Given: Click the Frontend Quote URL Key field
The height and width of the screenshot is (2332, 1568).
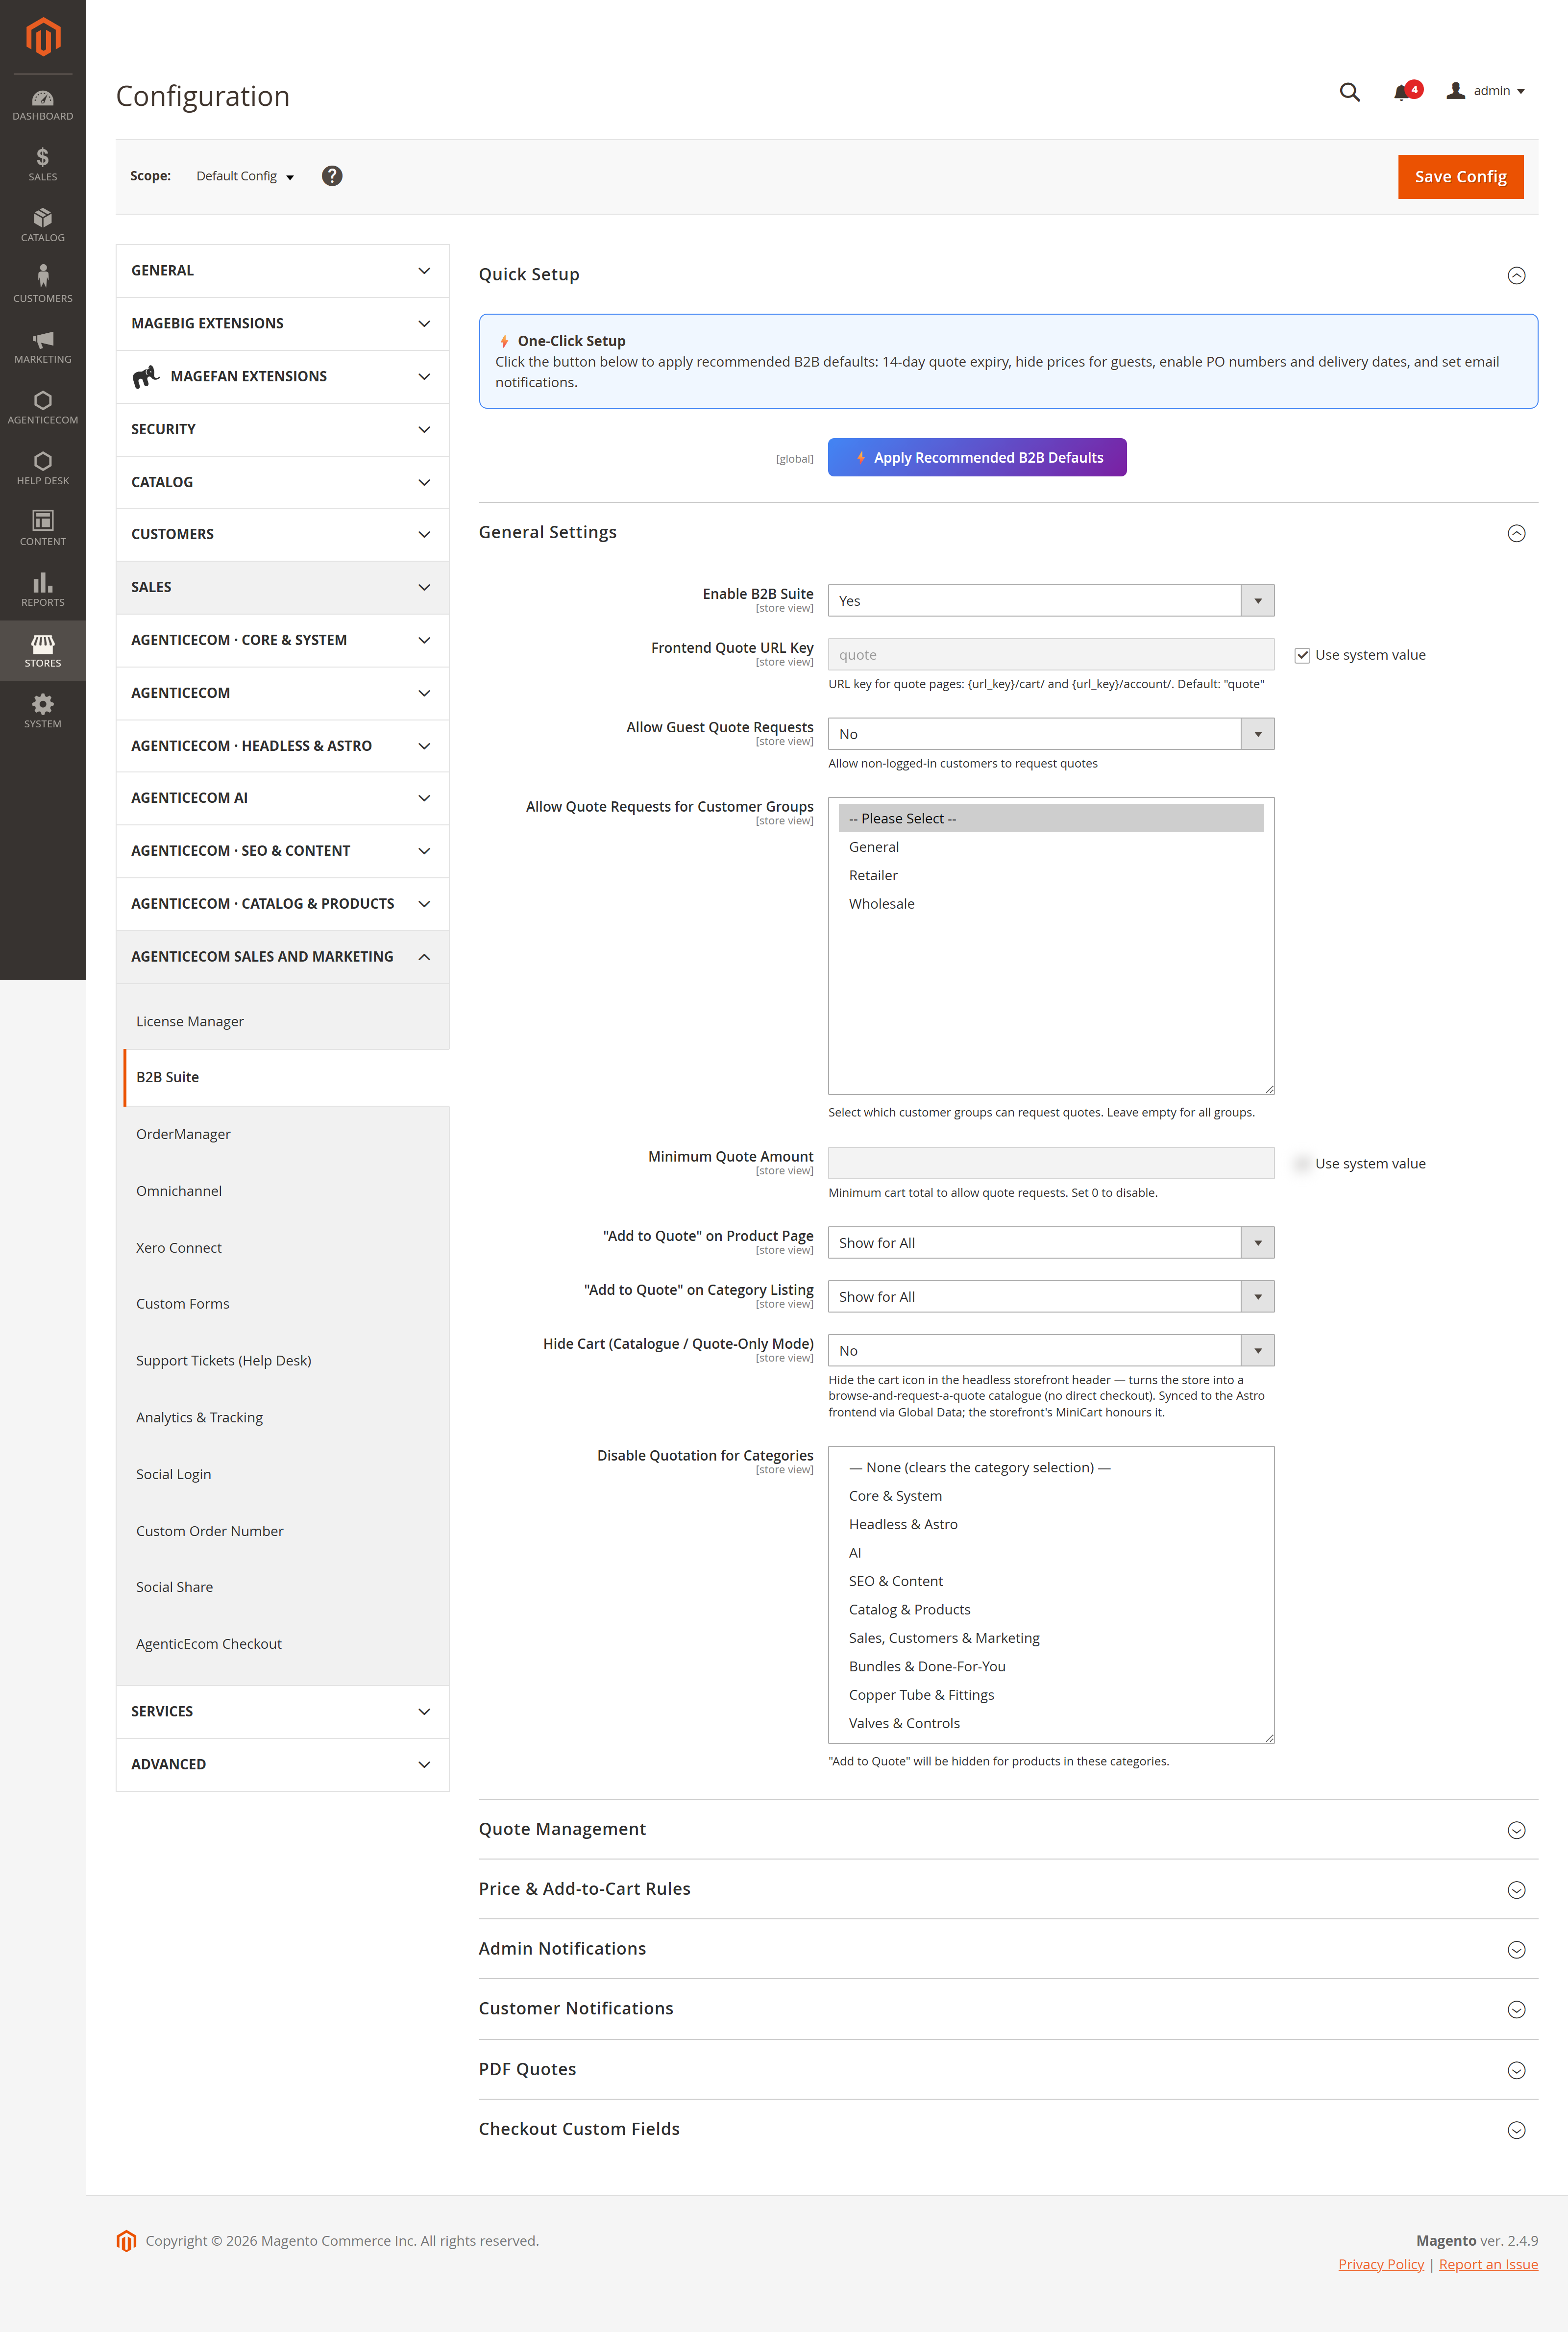Looking at the screenshot, I should 1050,655.
